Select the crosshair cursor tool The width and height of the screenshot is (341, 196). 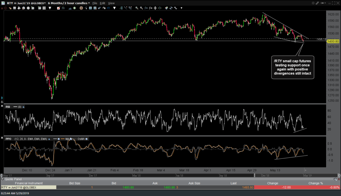click(81, 8)
